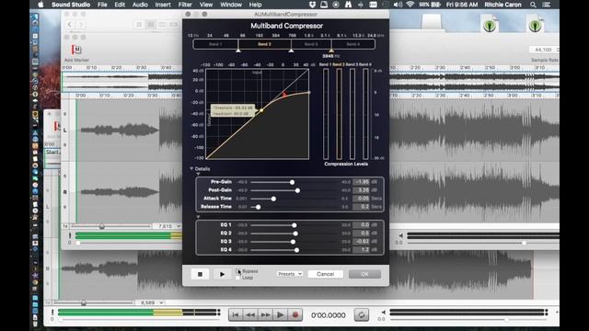The width and height of the screenshot is (589, 331).
Task: Click the crossover handle between Band 1 and Band 2
Action: [x=238, y=51]
